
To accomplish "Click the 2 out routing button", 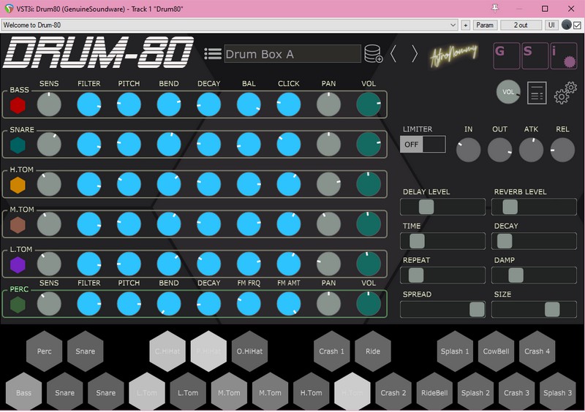I will coord(521,25).
